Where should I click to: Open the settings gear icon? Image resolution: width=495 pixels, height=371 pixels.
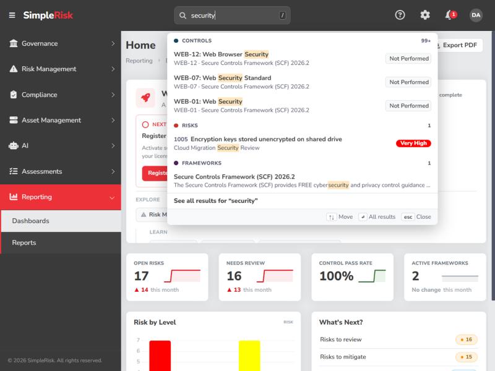tap(425, 15)
